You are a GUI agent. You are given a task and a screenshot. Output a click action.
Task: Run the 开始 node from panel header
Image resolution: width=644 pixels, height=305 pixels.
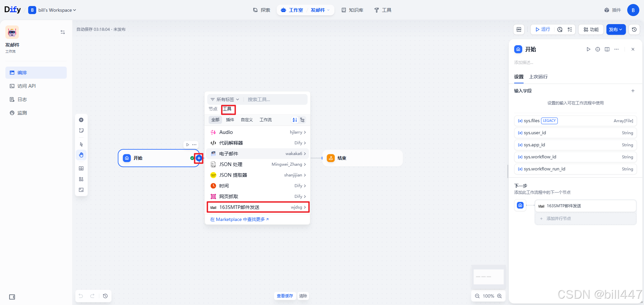pos(588,49)
